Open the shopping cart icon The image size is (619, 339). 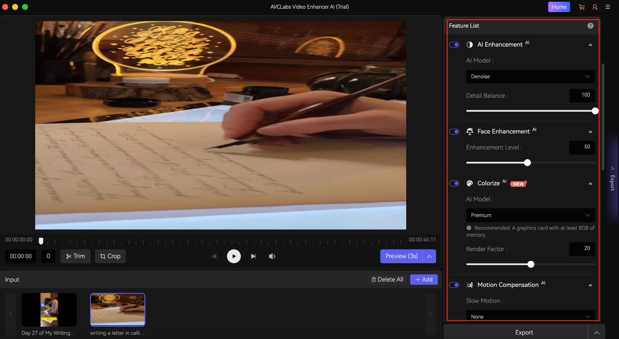coord(582,7)
